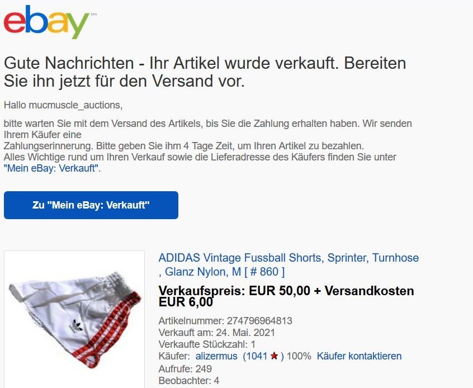Click the Verkauft am 24. Mai. 2021 line
473x388 pixels.
coord(216,333)
